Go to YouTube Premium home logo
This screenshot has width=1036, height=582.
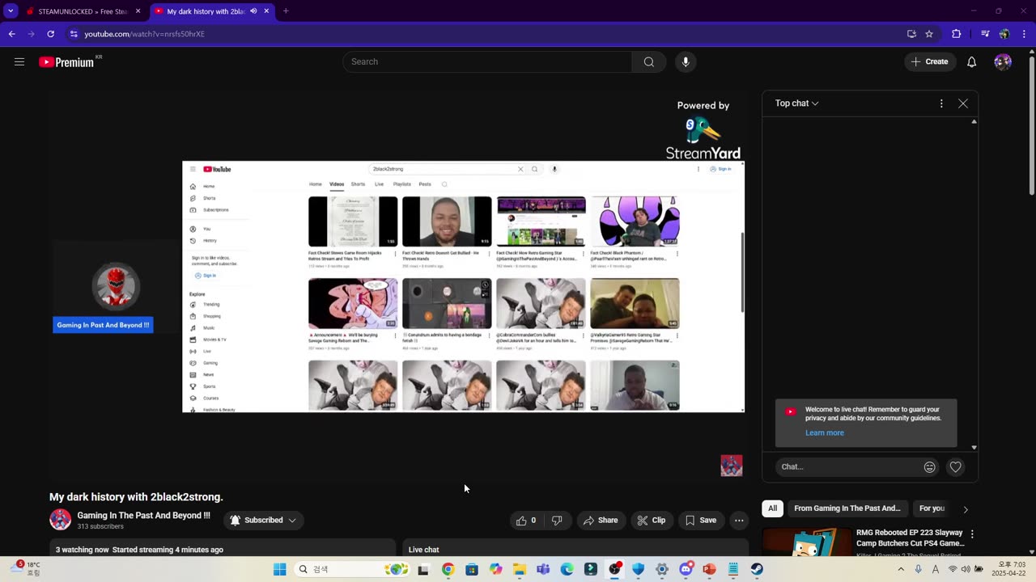(66, 62)
